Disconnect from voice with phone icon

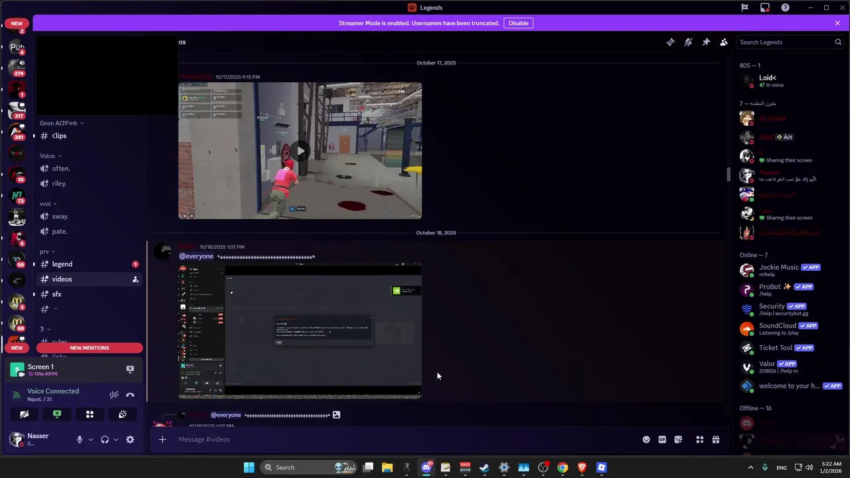point(130,394)
